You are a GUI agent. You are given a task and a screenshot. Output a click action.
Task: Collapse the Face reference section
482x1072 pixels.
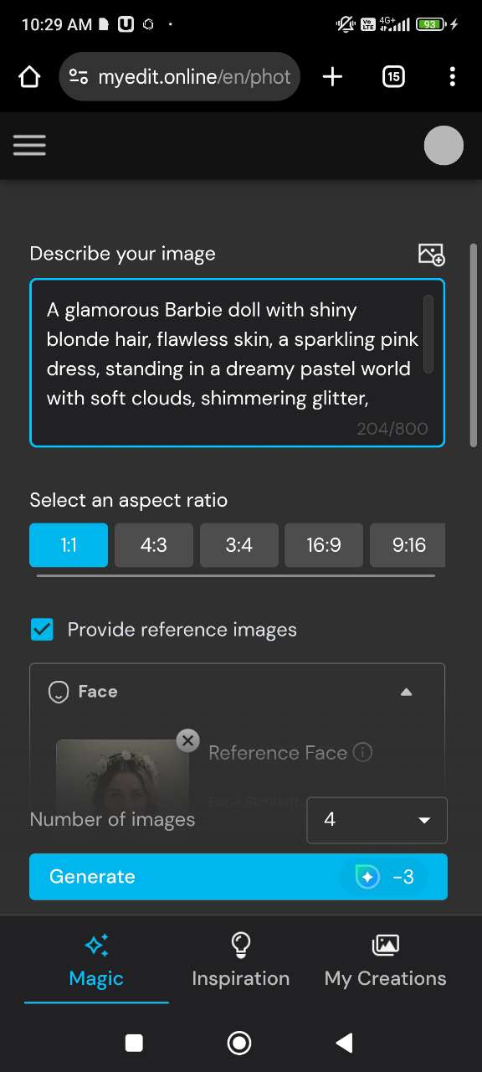406,692
